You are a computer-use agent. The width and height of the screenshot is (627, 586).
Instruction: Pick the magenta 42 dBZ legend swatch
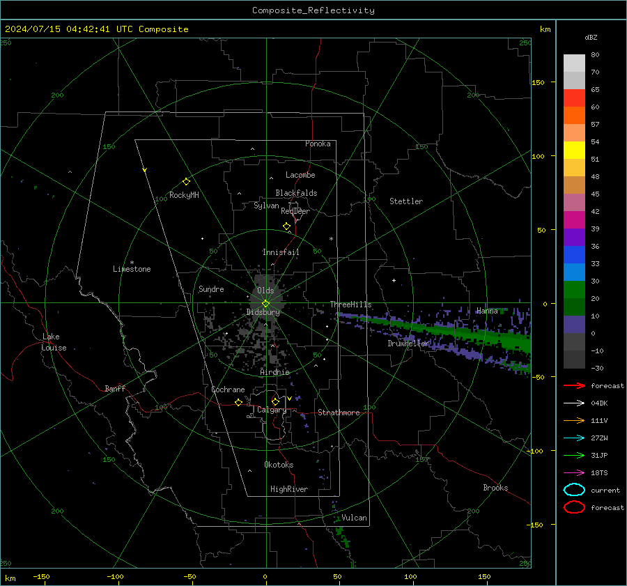pyautogui.click(x=574, y=219)
